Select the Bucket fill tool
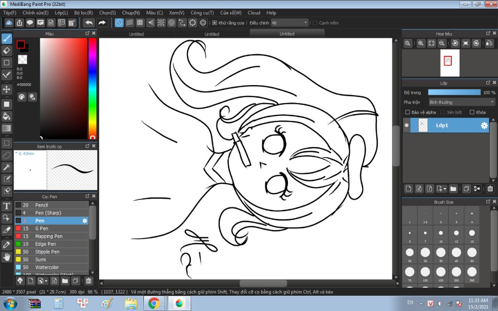Image resolution: width=498 pixels, height=311 pixels. 7,116
